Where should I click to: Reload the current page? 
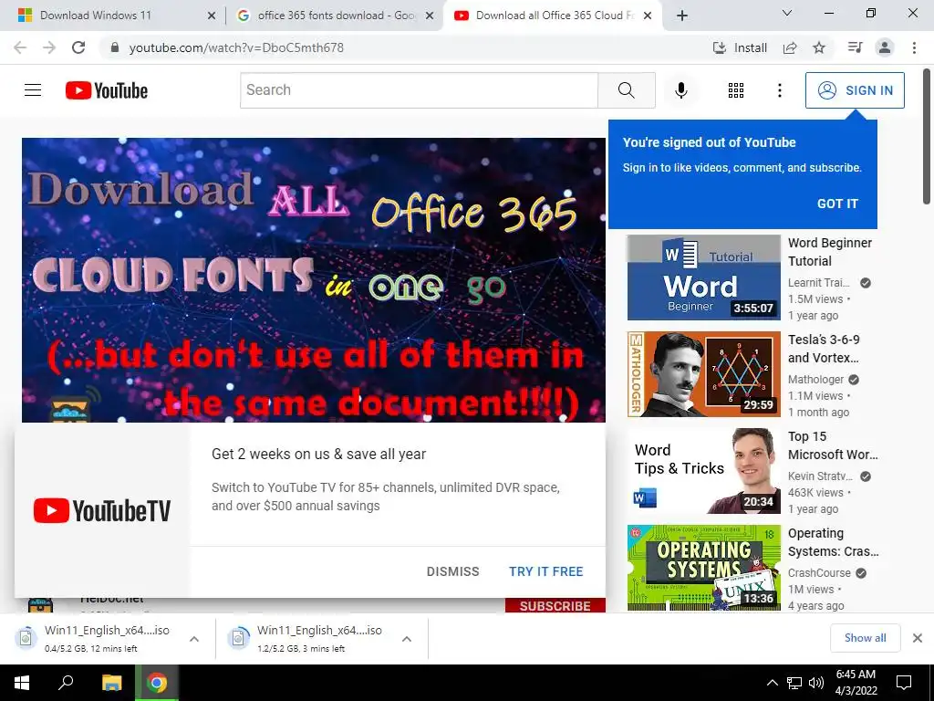(78, 47)
